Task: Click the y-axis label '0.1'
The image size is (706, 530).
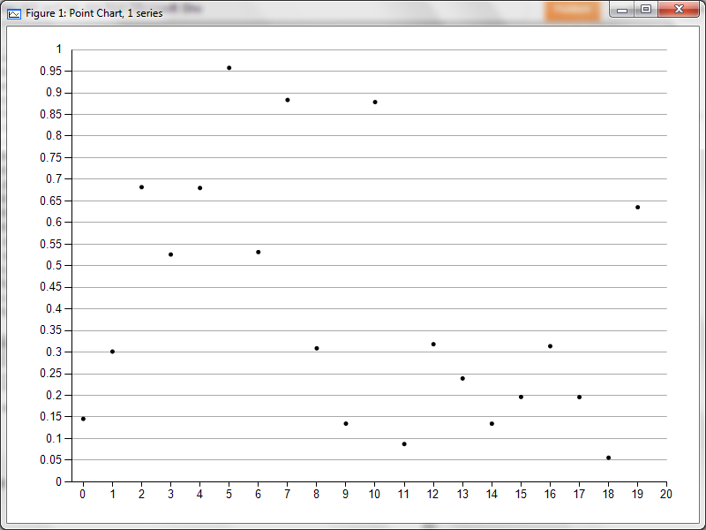Action: (x=54, y=438)
